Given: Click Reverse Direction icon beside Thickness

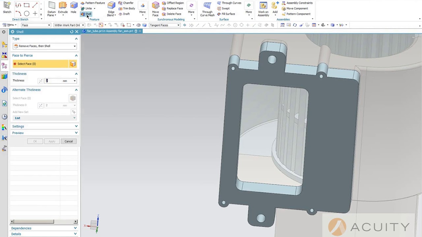Looking at the screenshot, I should coord(40,81).
